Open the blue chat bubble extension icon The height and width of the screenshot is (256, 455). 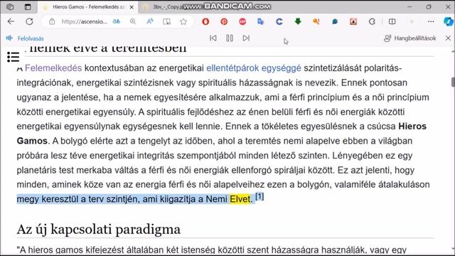335,21
